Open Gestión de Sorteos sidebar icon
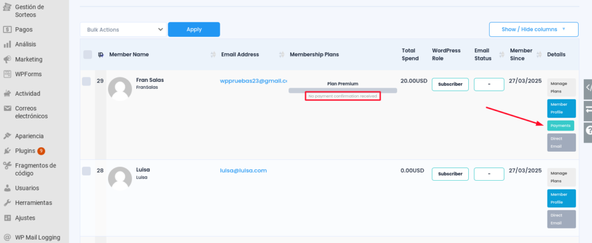 pyautogui.click(x=7, y=7)
